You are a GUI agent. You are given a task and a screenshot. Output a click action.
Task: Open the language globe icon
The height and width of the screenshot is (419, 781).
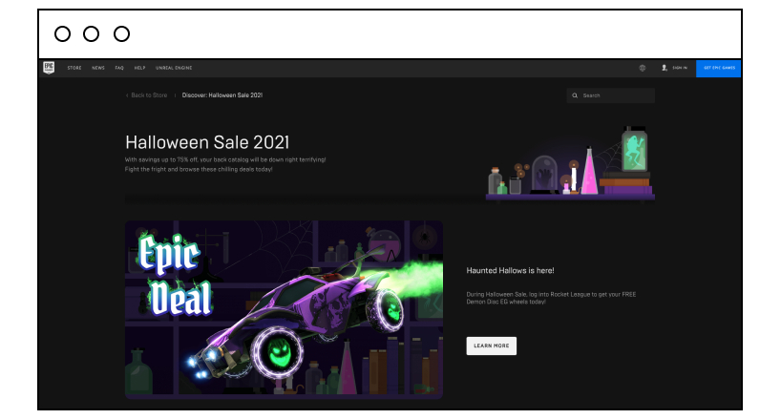point(642,68)
